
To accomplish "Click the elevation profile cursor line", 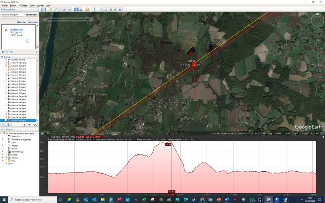I will (171, 168).
